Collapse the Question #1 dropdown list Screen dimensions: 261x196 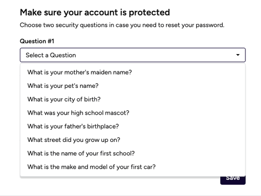pos(238,55)
